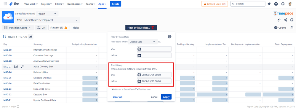Open the user profile avatar
The width and height of the screenshot is (296, 110).
(290, 4)
